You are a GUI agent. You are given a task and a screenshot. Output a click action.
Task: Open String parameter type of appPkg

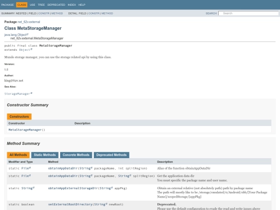[x=106, y=188]
